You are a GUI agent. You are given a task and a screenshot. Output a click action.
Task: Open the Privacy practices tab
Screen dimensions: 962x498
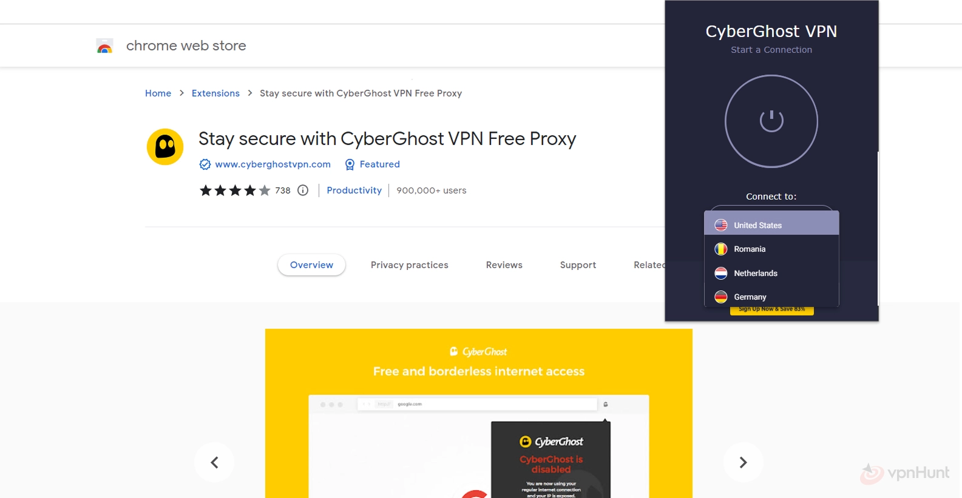[x=410, y=265]
